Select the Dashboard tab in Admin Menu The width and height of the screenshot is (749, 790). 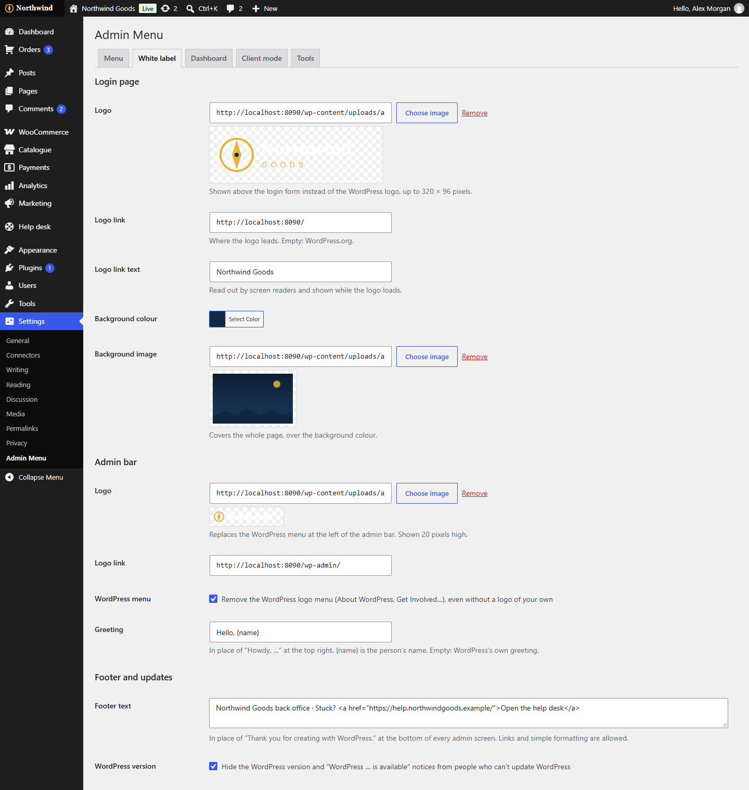(209, 58)
